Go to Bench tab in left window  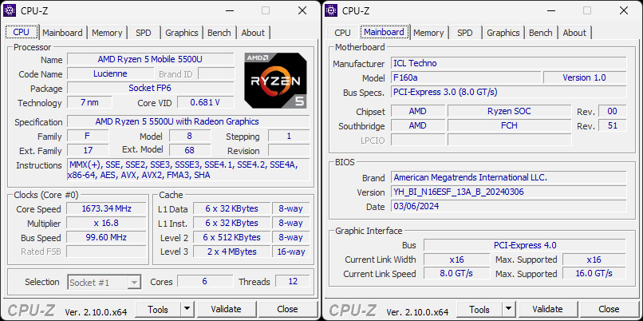click(219, 33)
